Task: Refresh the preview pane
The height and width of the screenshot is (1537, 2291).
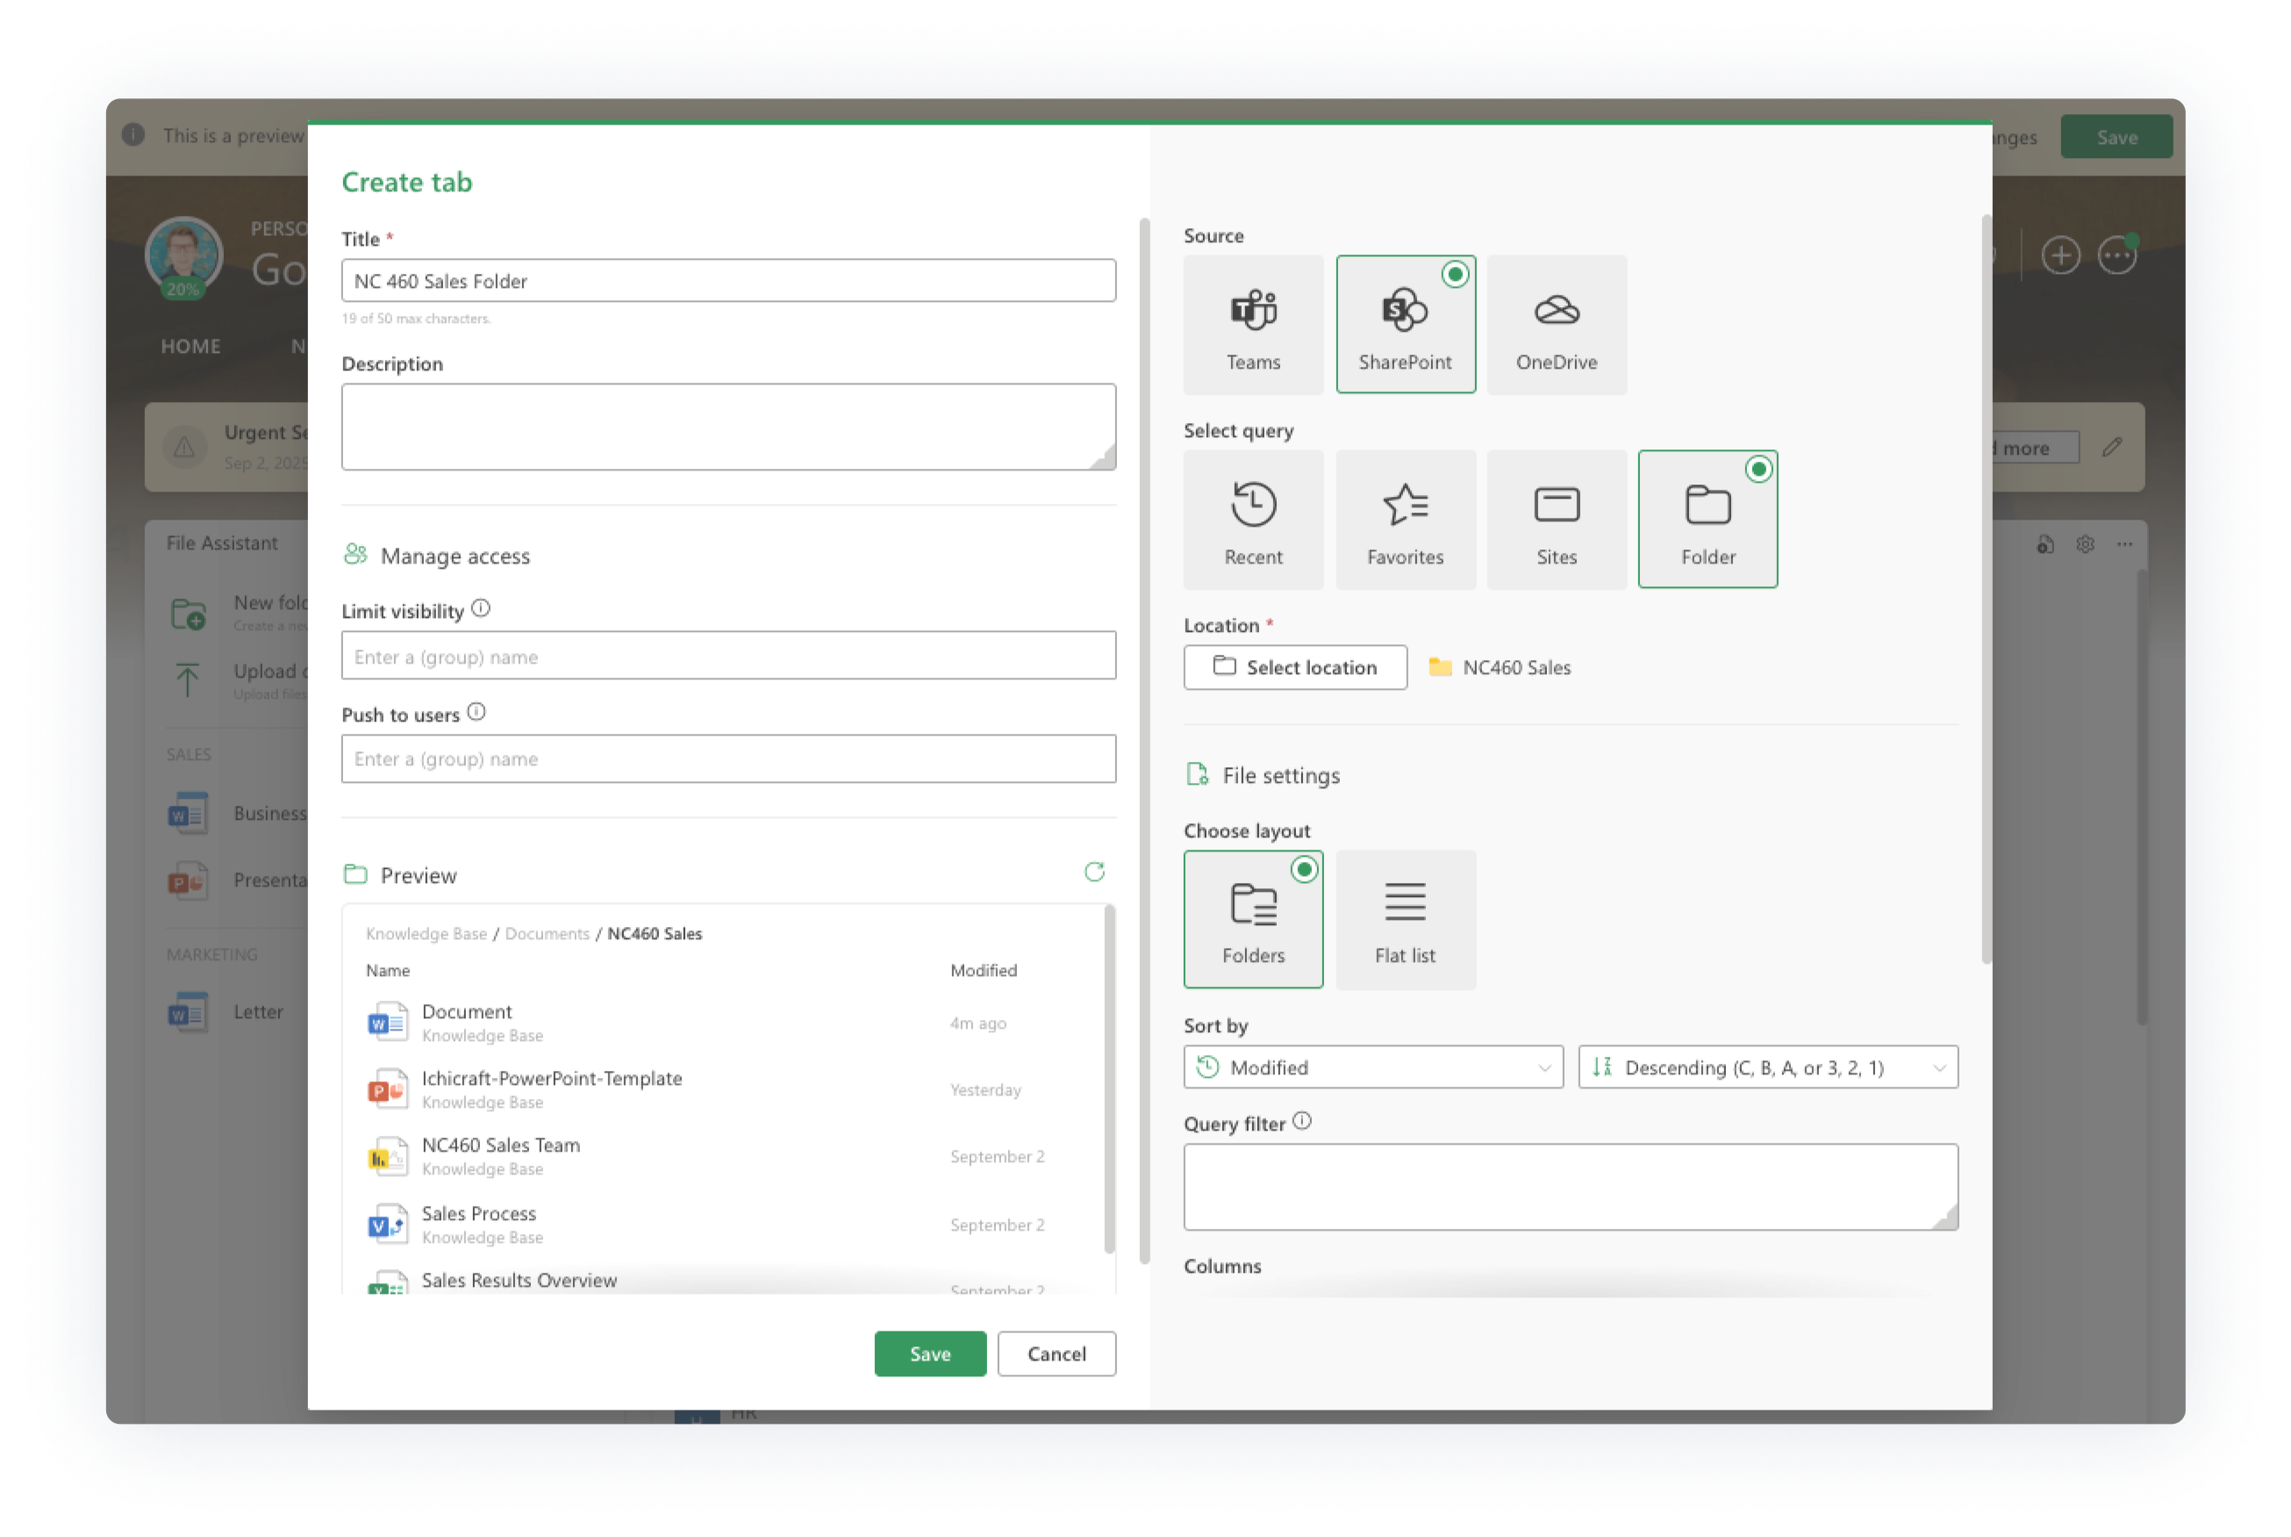Action: pos(1093,872)
